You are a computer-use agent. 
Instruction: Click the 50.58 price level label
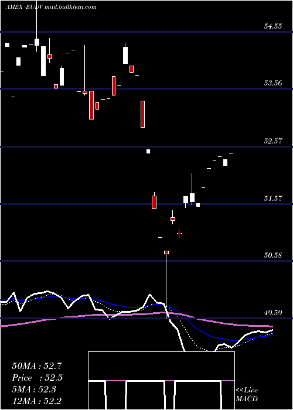coord(272,255)
